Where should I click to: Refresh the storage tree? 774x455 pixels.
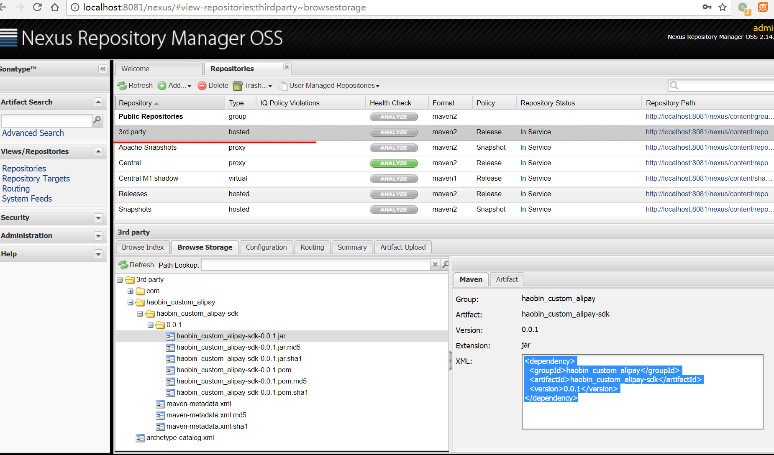(x=136, y=265)
